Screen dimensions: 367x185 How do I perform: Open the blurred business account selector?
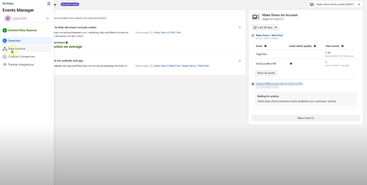pos(27,18)
